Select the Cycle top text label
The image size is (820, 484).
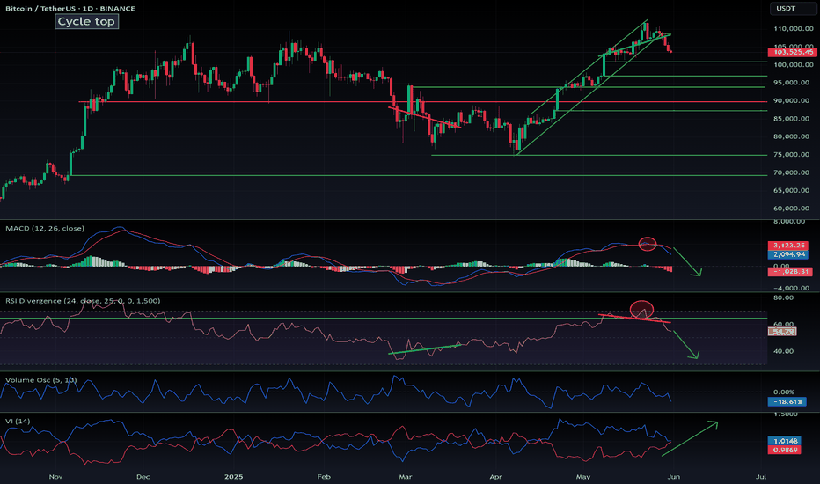(x=86, y=21)
